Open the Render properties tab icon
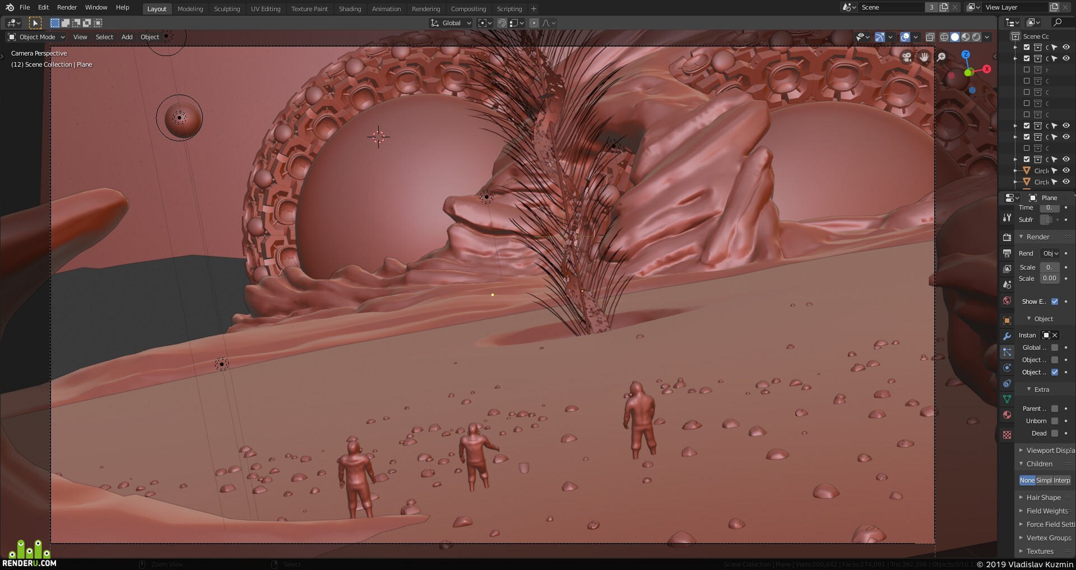 (x=1007, y=237)
